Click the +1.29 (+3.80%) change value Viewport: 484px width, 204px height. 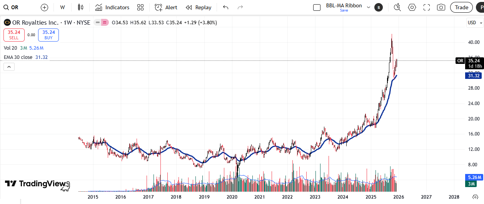(200, 23)
